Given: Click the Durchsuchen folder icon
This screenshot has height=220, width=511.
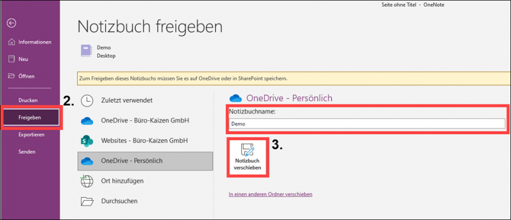Looking at the screenshot, I should [x=87, y=201].
